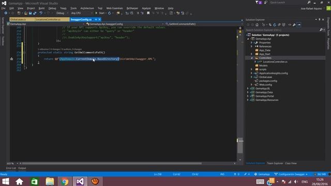Start debugging with the Start button
The image size is (331, 186).
pyautogui.click(x=100, y=13)
